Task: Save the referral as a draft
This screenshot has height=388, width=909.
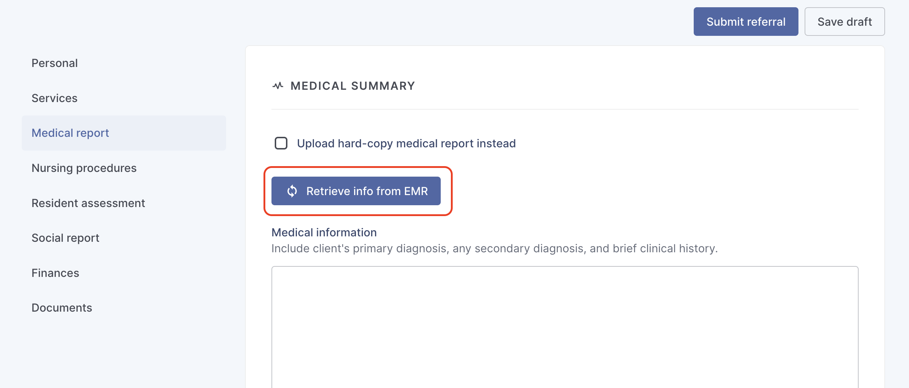Action: [844, 22]
